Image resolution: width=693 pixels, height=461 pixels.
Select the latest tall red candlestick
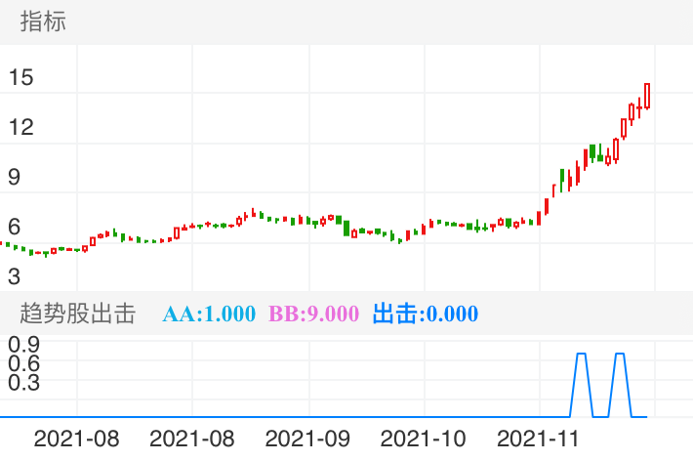click(647, 96)
